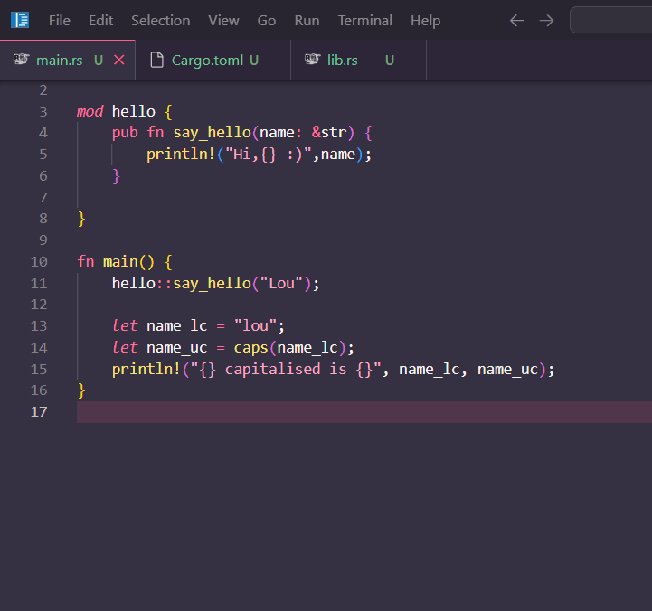Screen dimensions: 652x611
Task: Click line number 10 in the gutter
Action: click(x=39, y=262)
